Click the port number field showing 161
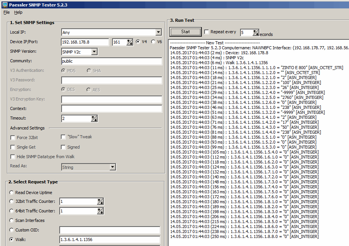Image resolution: width=349 pixels, height=246 pixels. point(119,42)
